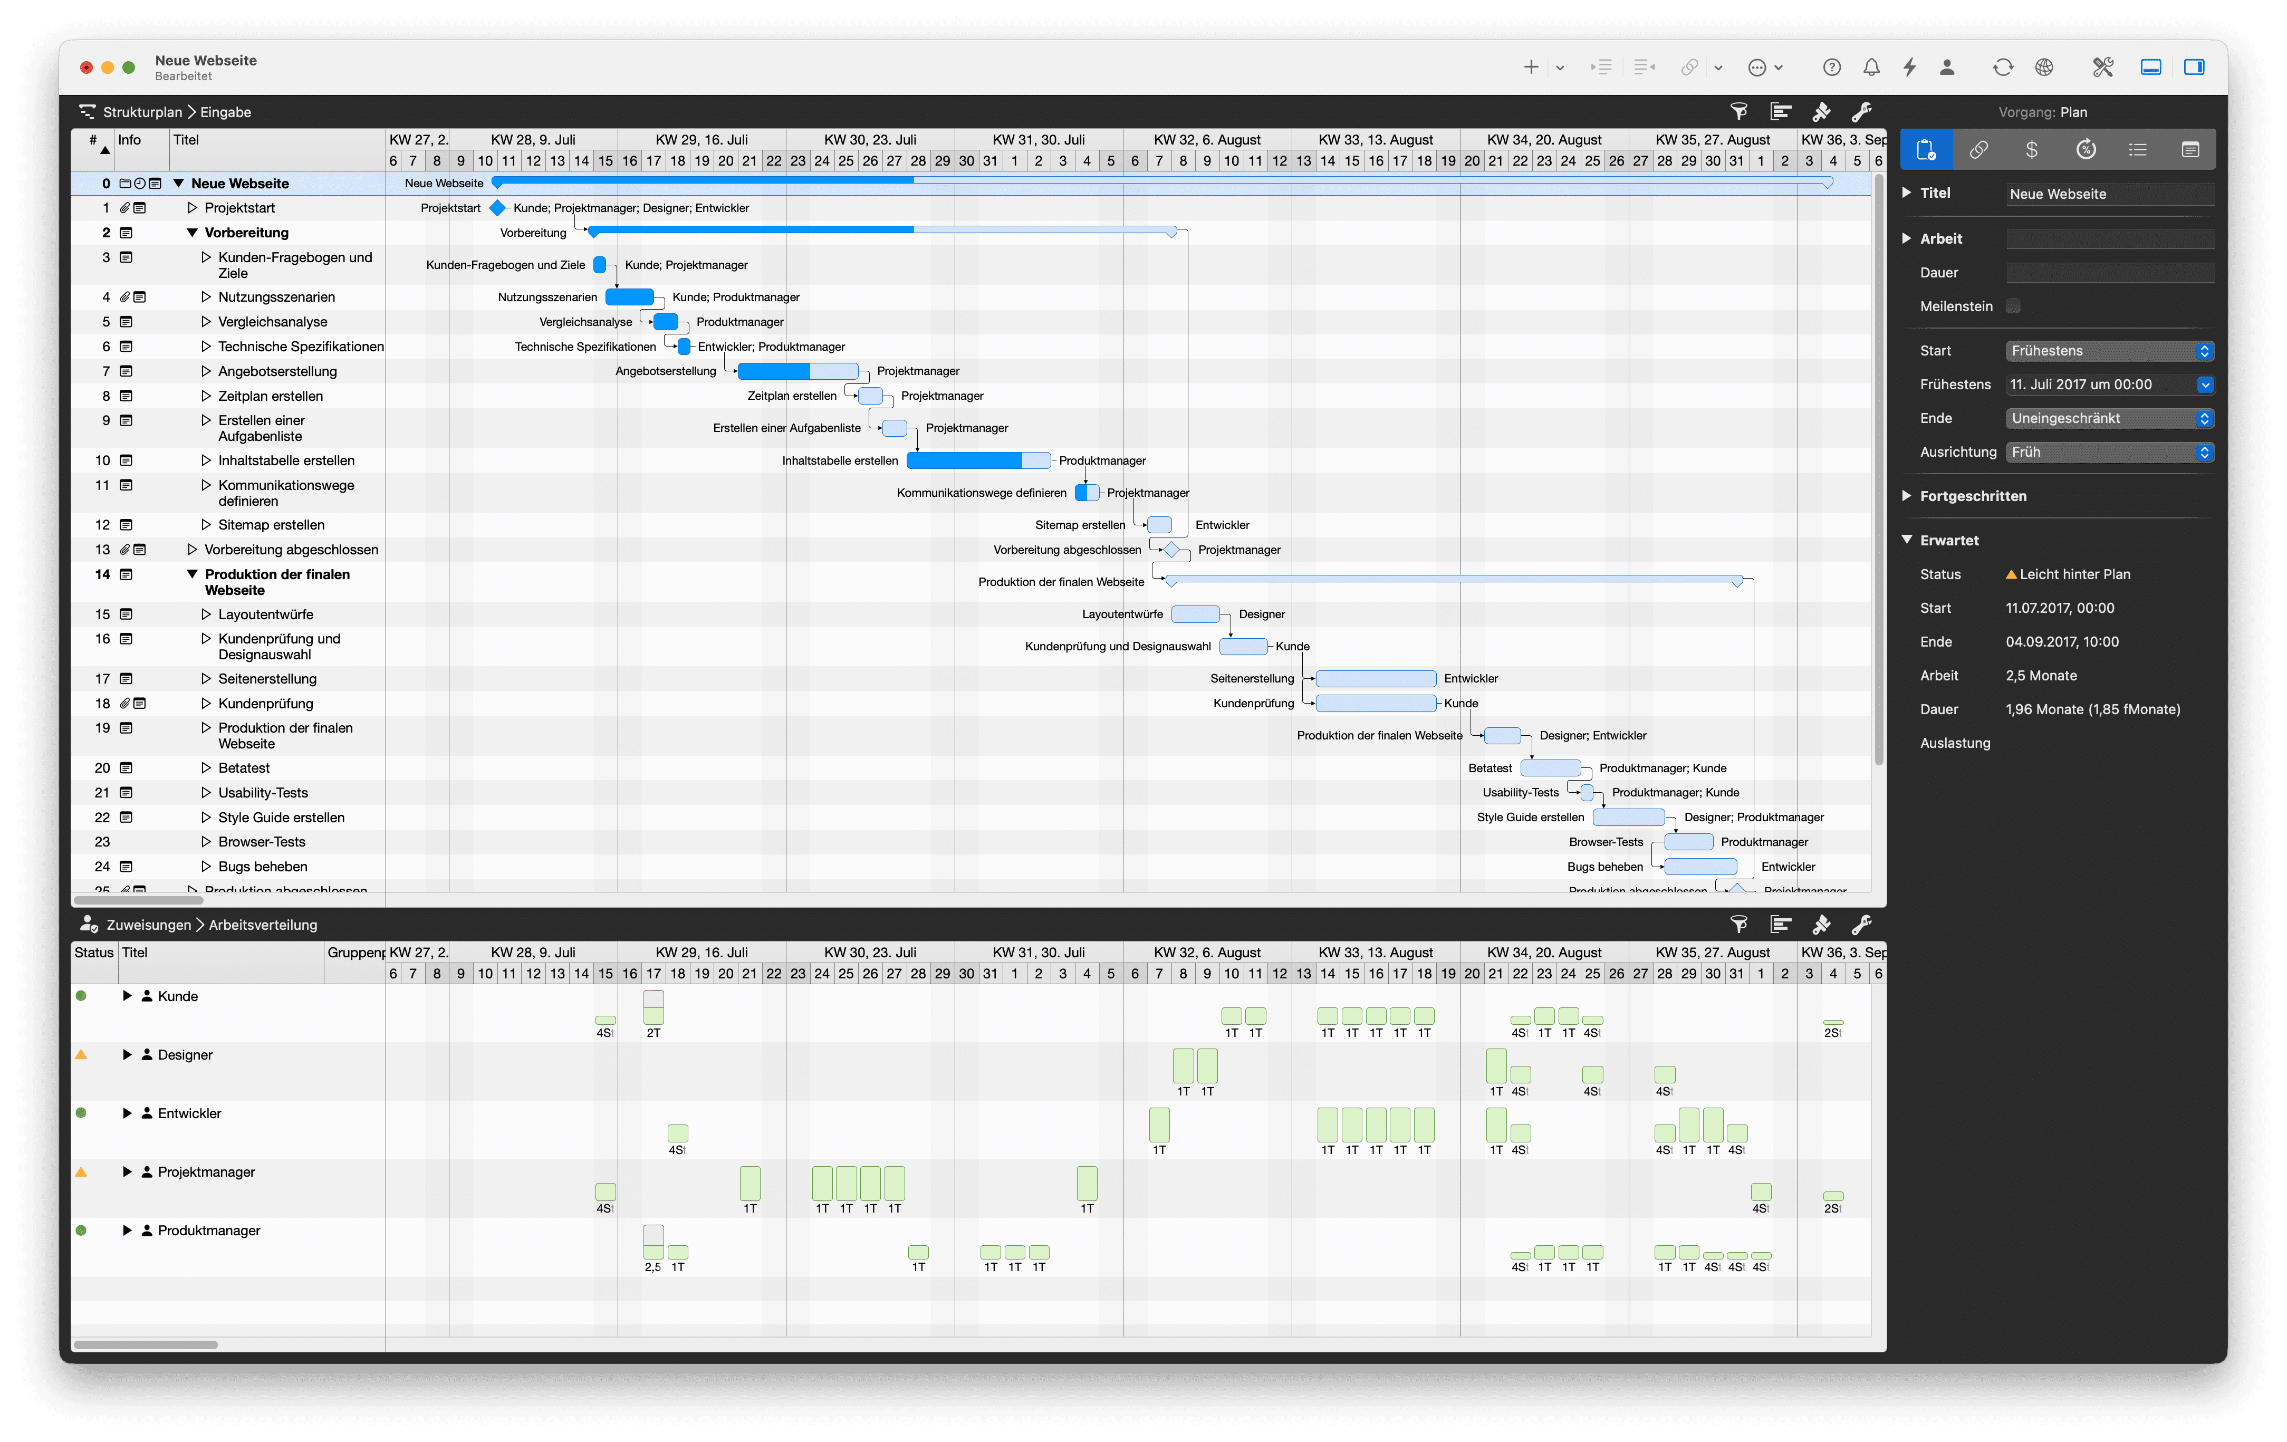This screenshot has width=2287, height=1442.
Task: Open the Ausrichtung Früh dropdown
Action: (x=2109, y=452)
